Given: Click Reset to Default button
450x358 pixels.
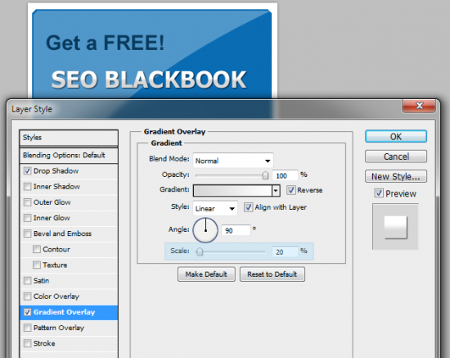Looking at the screenshot, I should 272,274.
